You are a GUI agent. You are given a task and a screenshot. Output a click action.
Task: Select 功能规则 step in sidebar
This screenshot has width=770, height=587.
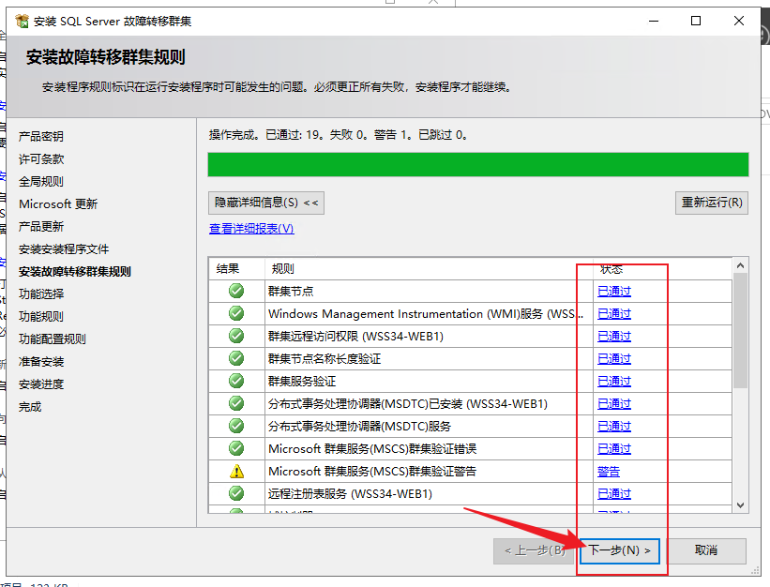point(41,317)
